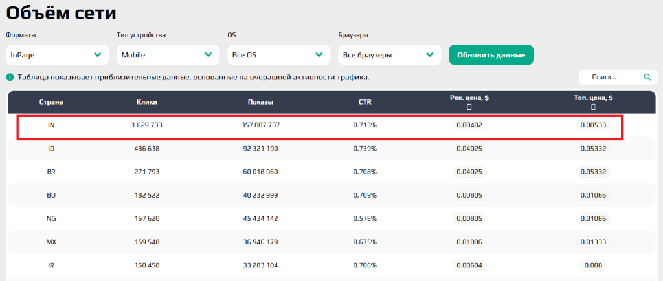Click top price 0.01333 for MX
Image resolution: width=663 pixels, height=281 pixels.
(593, 242)
